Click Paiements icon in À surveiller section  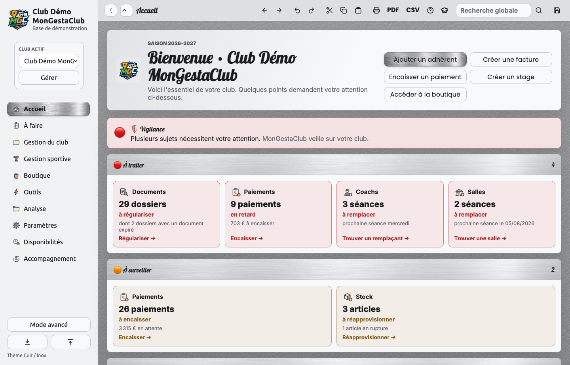point(124,297)
